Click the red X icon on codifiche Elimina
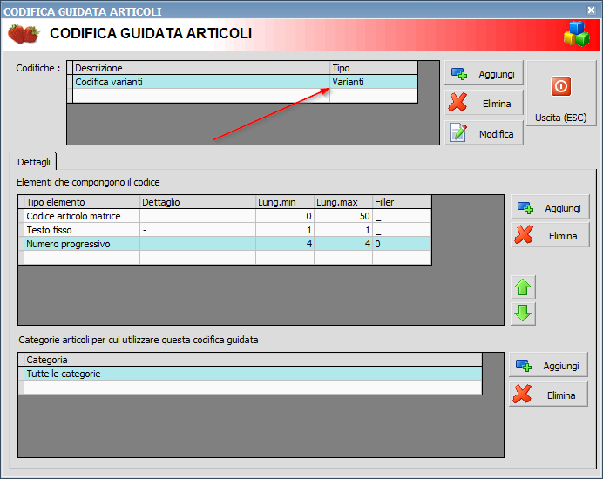The height and width of the screenshot is (479, 603). pyautogui.click(x=457, y=103)
